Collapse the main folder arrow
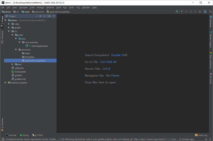This screenshot has width=213, height=141. click(12, 35)
